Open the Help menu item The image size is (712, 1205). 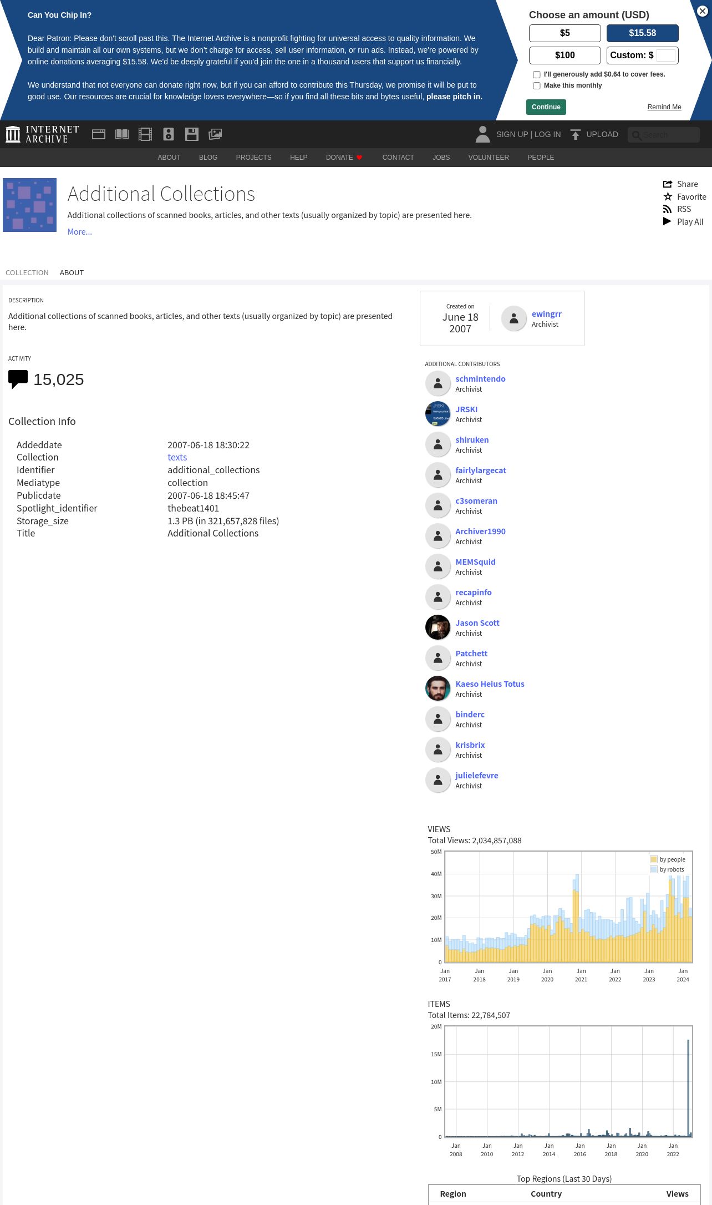click(298, 158)
